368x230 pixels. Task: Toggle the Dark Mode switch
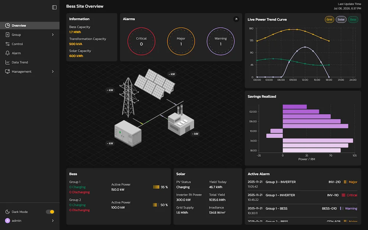(50, 212)
